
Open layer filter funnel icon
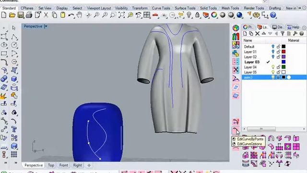tap(283, 34)
